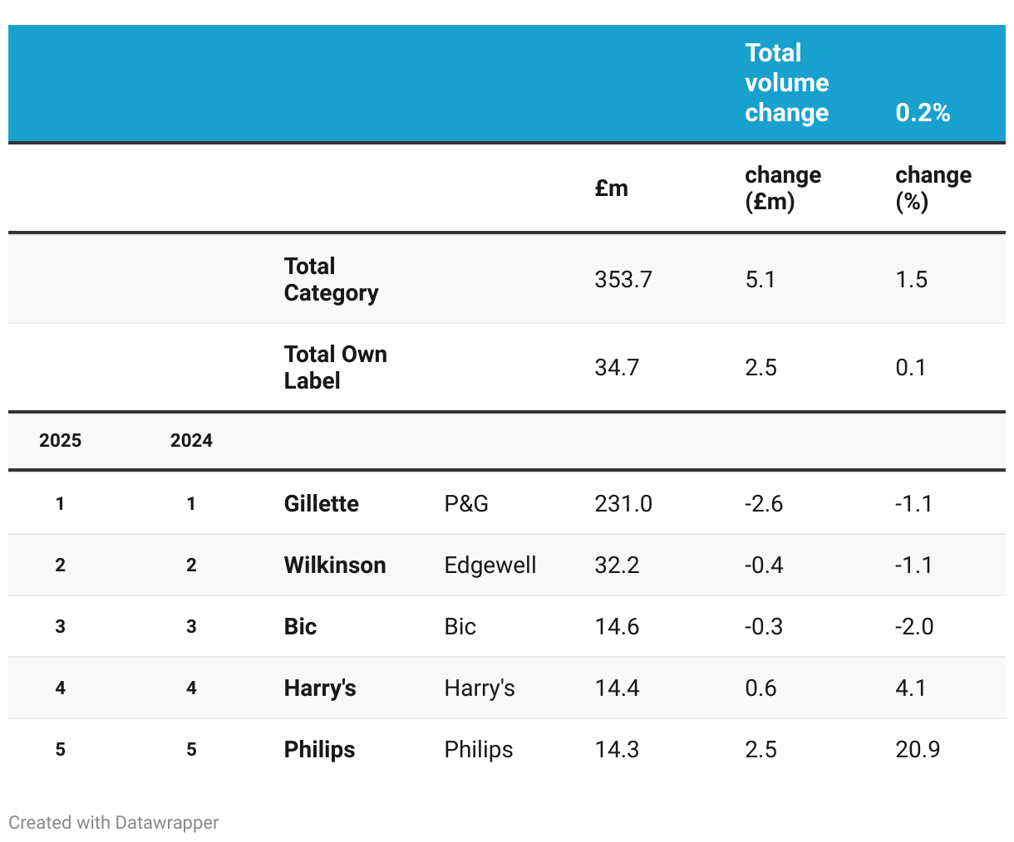Click Gillette's 231.0 sales value

click(x=623, y=504)
